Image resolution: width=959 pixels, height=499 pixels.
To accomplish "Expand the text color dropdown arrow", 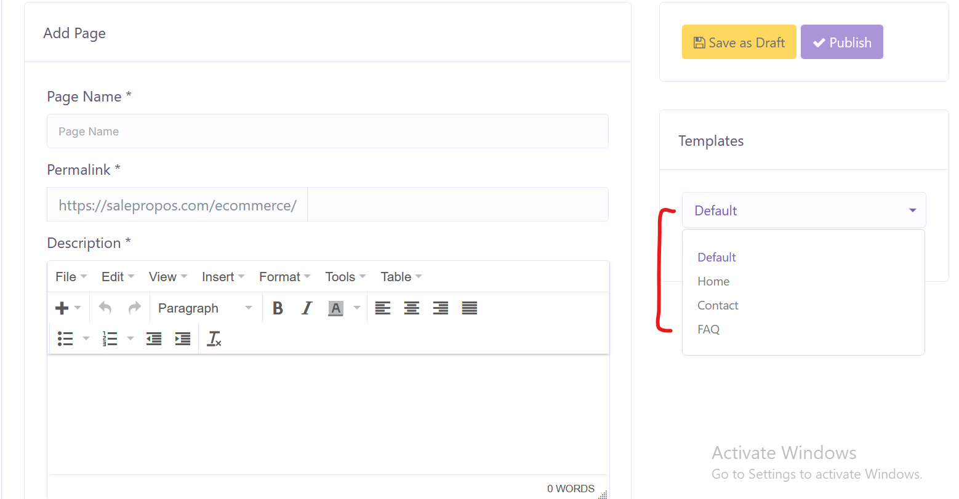I will tap(357, 308).
